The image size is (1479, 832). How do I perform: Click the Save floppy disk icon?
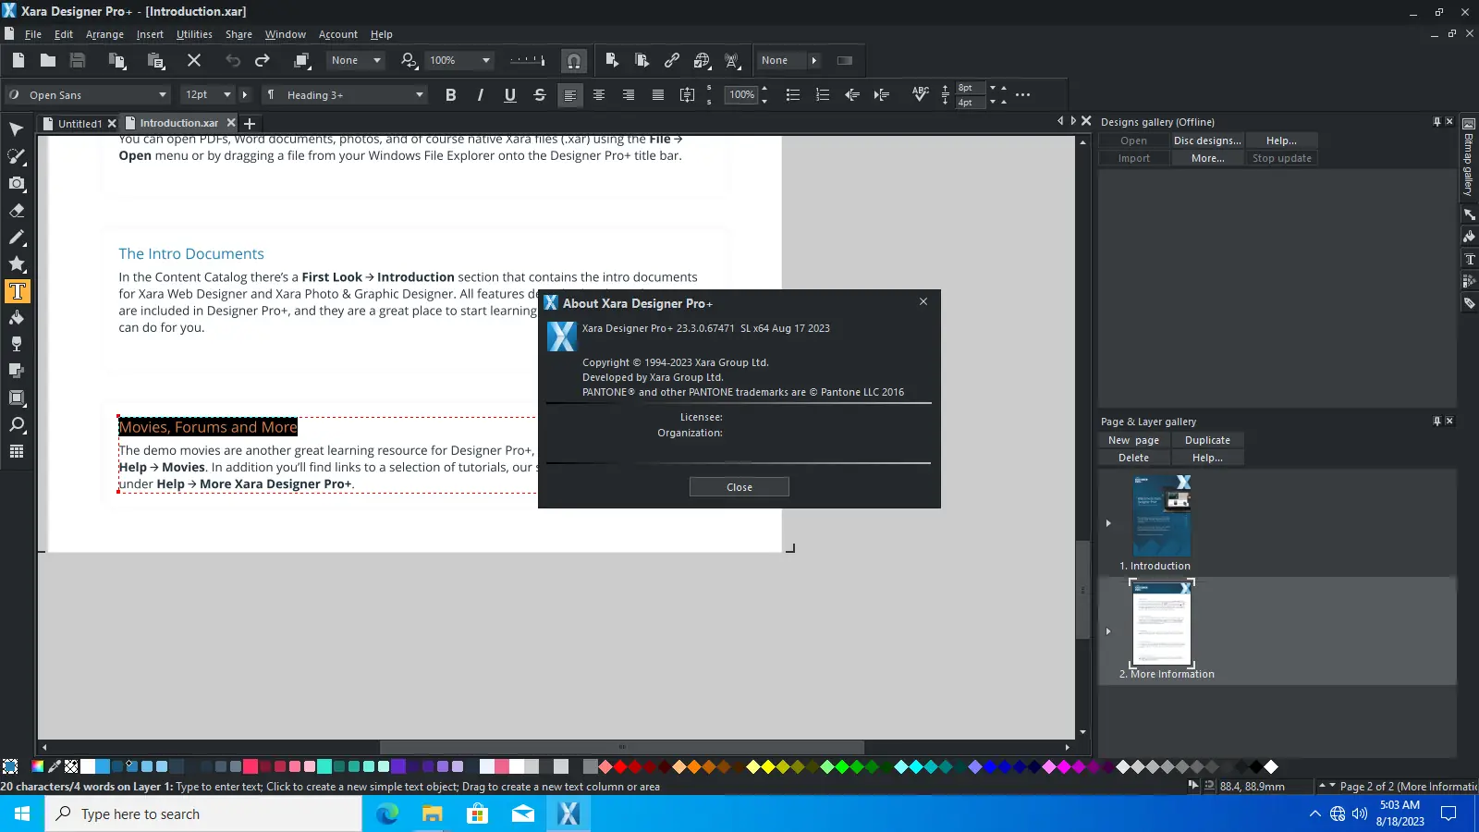(x=78, y=60)
